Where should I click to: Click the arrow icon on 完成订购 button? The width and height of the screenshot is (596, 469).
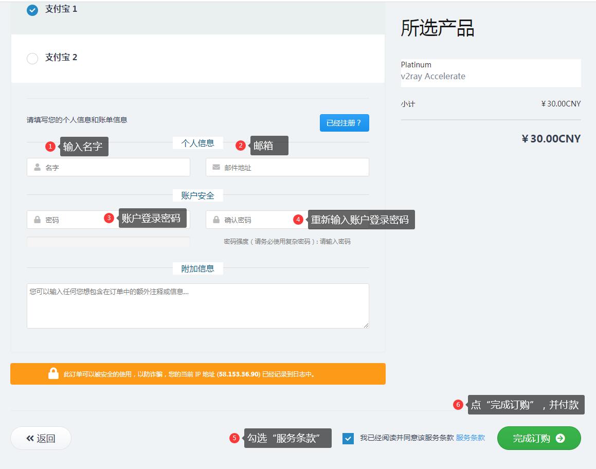click(x=561, y=438)
